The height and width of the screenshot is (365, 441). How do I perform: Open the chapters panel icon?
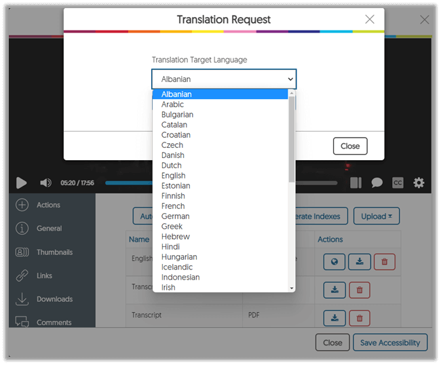(x=356, y=182)
